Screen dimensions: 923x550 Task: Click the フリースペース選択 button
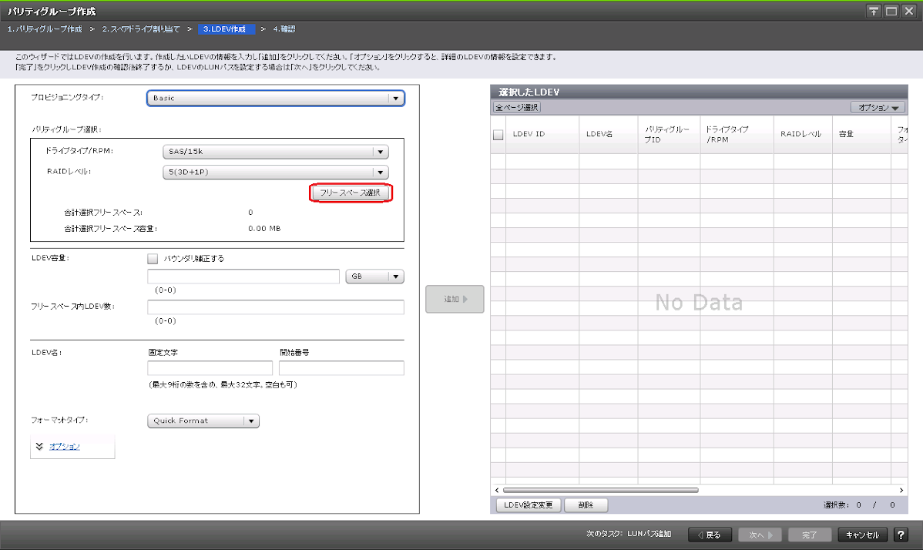(351, 193)
